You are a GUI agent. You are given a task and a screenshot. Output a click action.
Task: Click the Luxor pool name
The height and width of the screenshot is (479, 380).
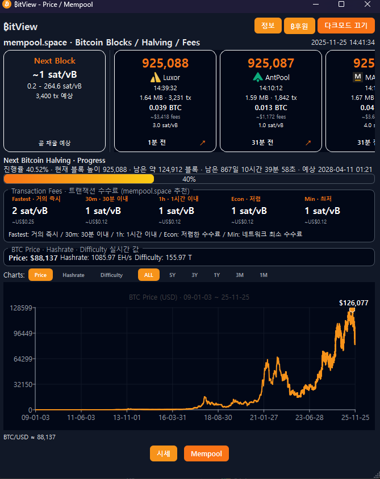coord(172,78)
